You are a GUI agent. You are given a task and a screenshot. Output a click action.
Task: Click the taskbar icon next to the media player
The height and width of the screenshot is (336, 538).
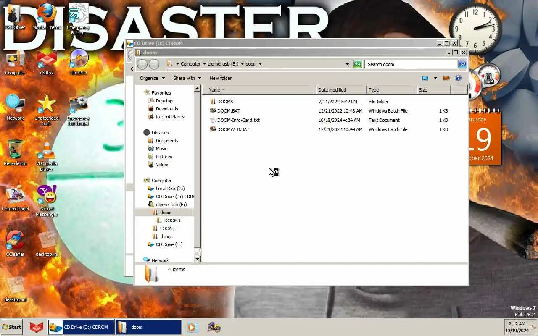(214, 327)
